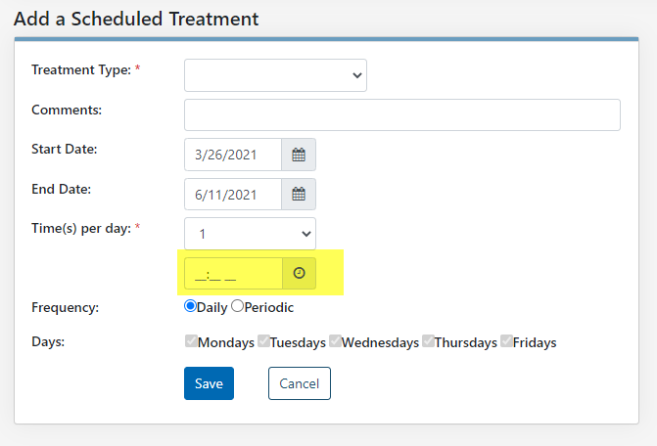
Task: Expand the Treatment Type dropdown
Action: pos(275,75)
